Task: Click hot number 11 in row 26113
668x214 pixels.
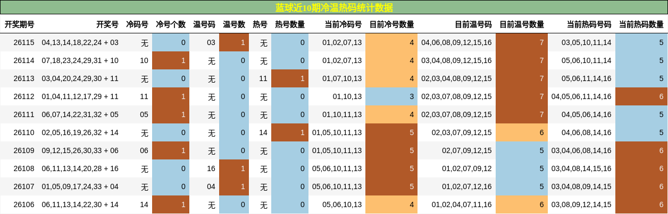Action: [263, 78]
